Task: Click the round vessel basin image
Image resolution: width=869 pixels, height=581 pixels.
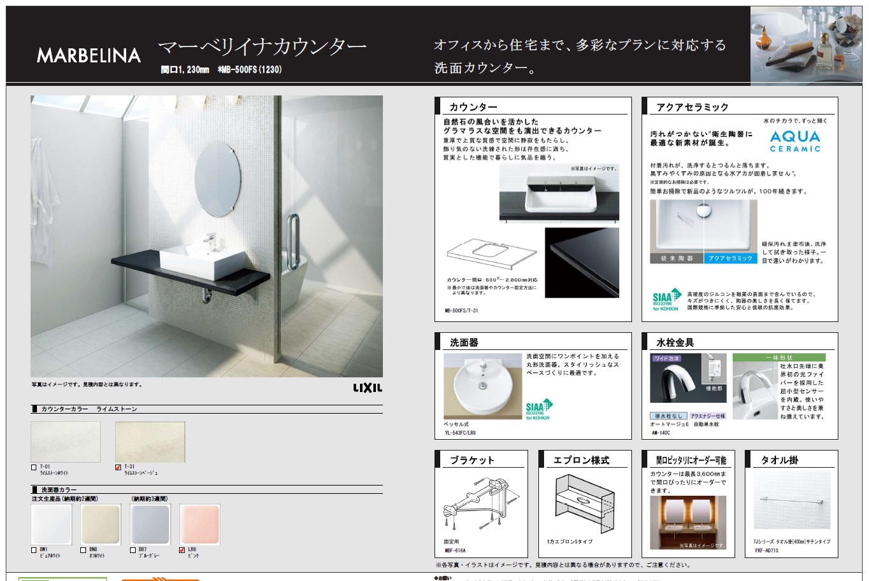Action: pyautogui.click(x=482, y=386)
